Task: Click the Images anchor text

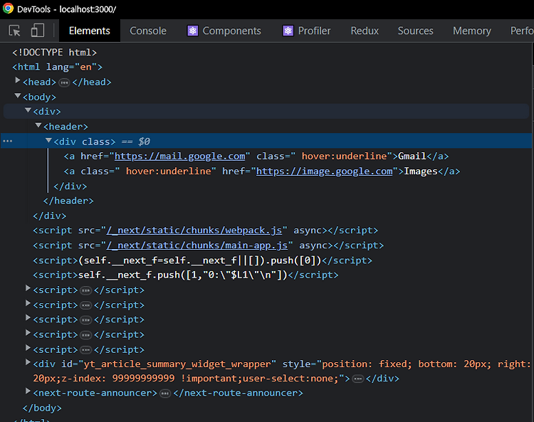Action: pos(421,172)
